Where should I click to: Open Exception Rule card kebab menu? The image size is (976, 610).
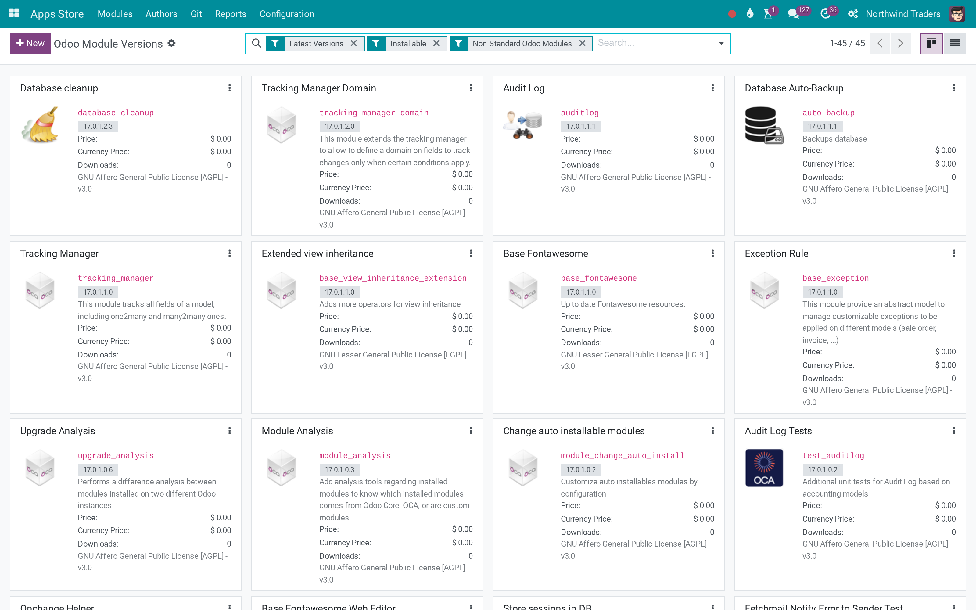(x=954, y=253)
